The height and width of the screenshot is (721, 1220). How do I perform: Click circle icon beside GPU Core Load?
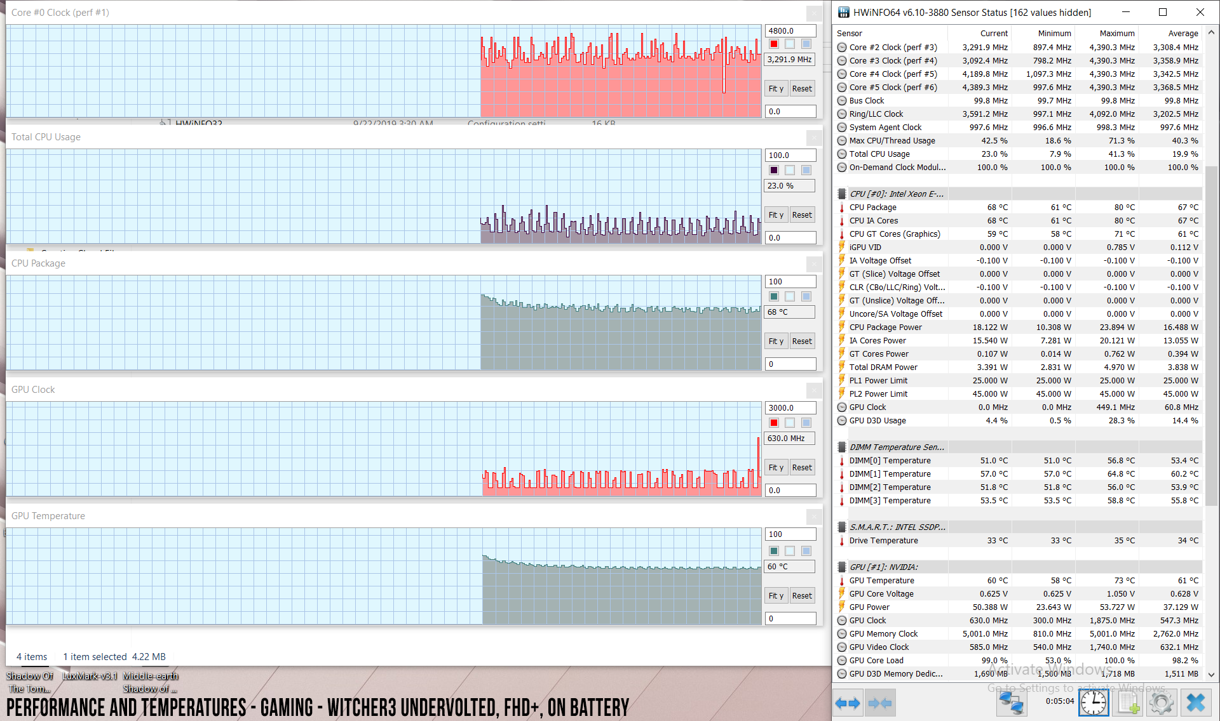click(x=842, y=660)
